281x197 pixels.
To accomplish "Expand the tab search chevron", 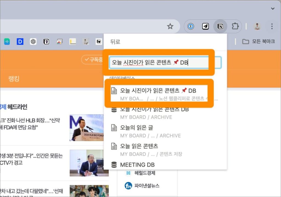I will [x=272, y=9].
